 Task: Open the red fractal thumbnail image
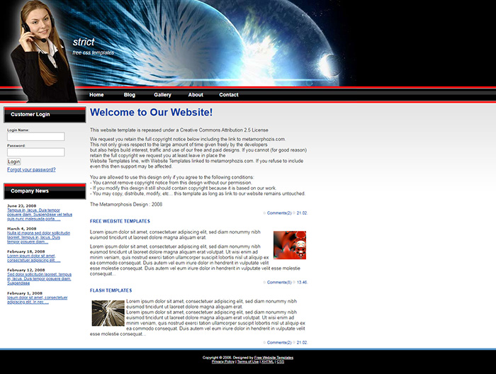[290, 245]
